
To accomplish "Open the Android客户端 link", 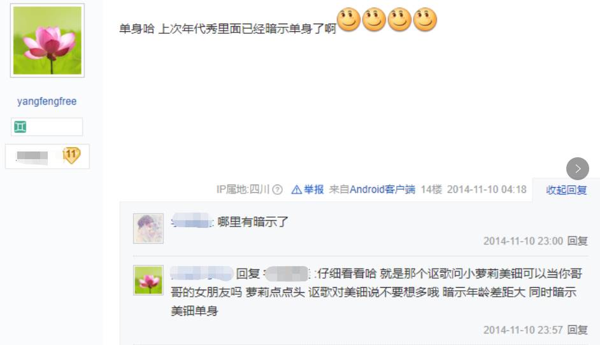I will pos(382,190).
